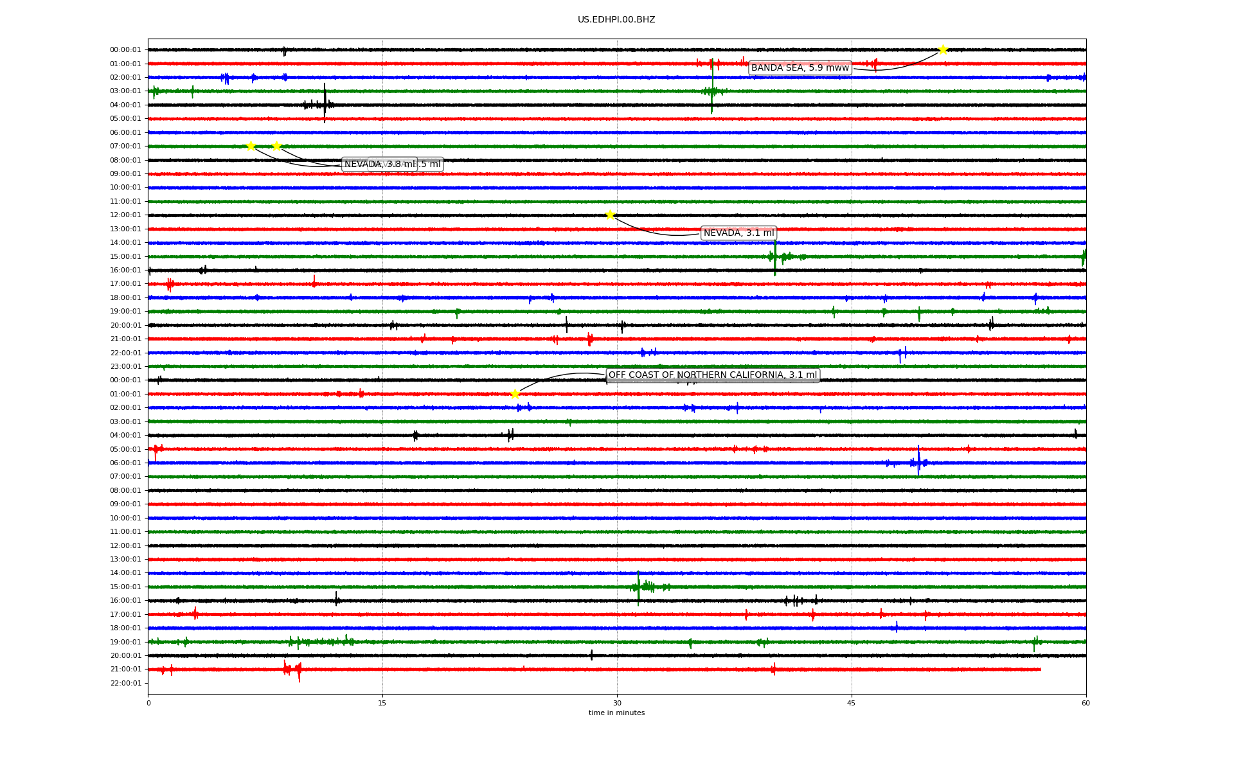The image size is (1234, 771).
Task: Select the NEVADA, 3.8 ml annotation label
Action: (x=380, y=164)
